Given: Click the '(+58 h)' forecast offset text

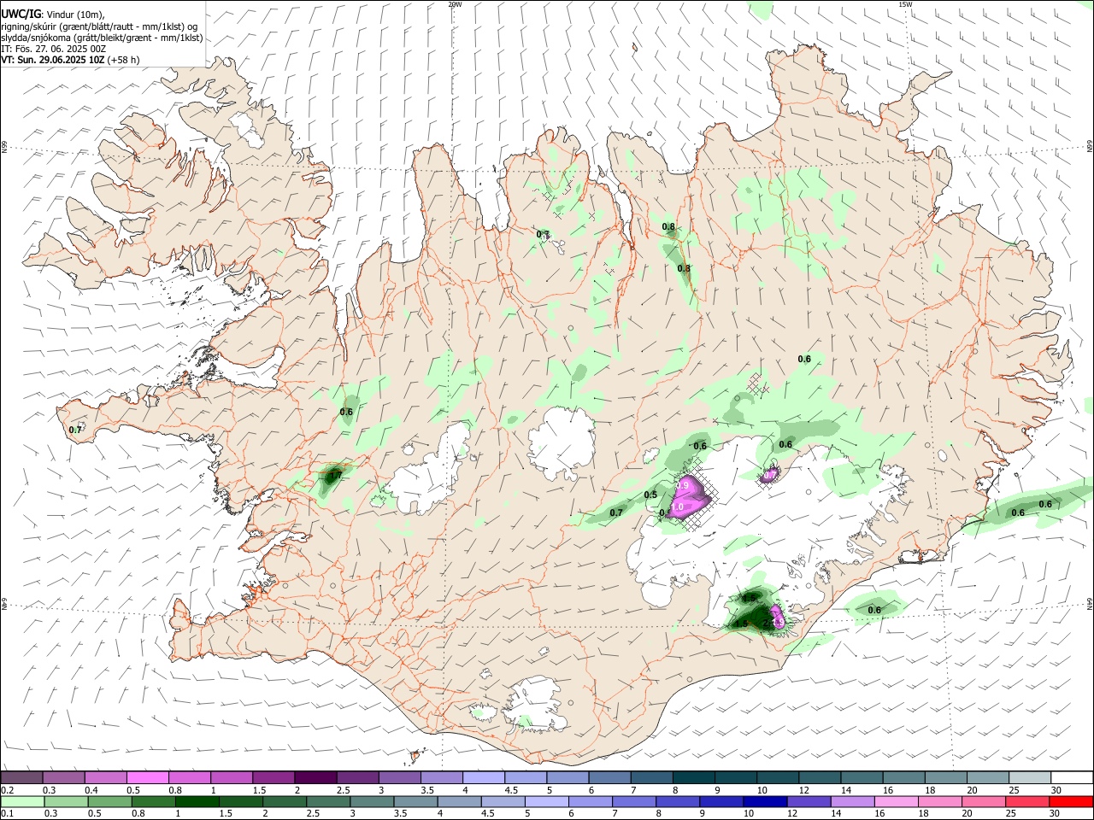Looking at the screenshot, I should 123,60.
